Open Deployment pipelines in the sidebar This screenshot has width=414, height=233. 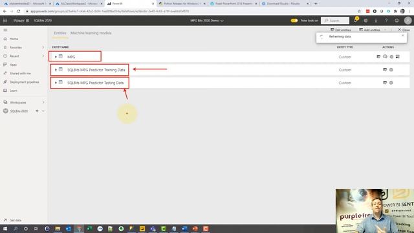[x=25, y=82]
